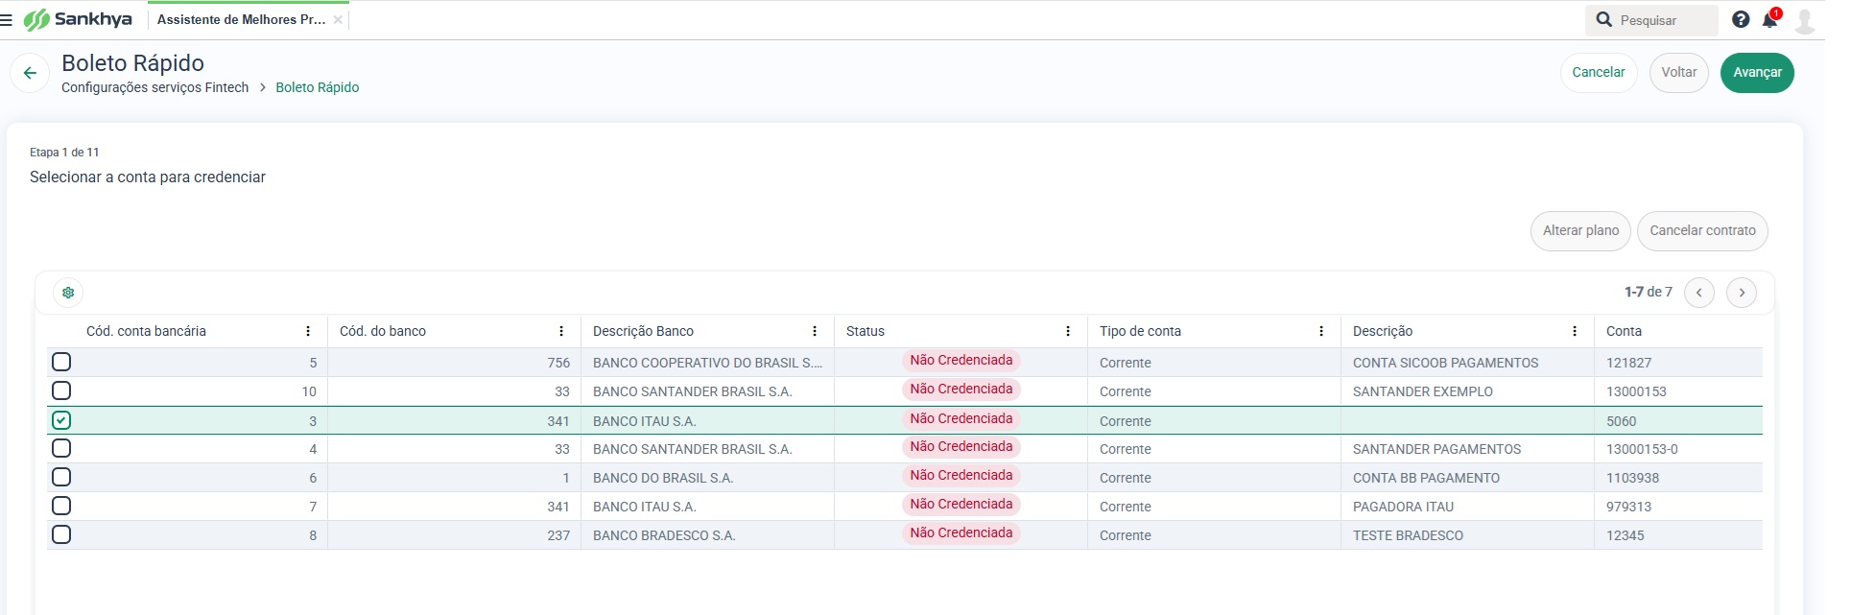Open Status column options menu
This screenshot has width=1850, height=615.
[1068, 331]
